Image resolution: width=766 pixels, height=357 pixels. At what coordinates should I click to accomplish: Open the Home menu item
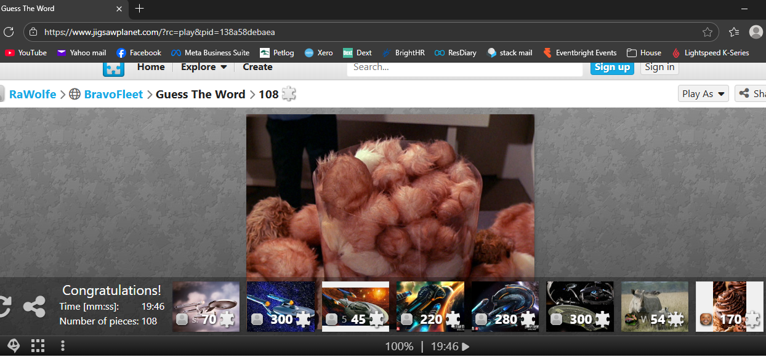pos(151,67)
